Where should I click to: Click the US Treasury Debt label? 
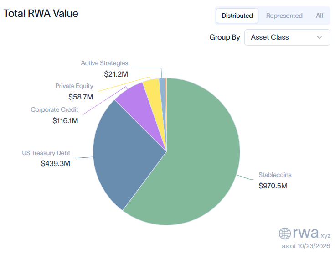click(x=46, y=153)
